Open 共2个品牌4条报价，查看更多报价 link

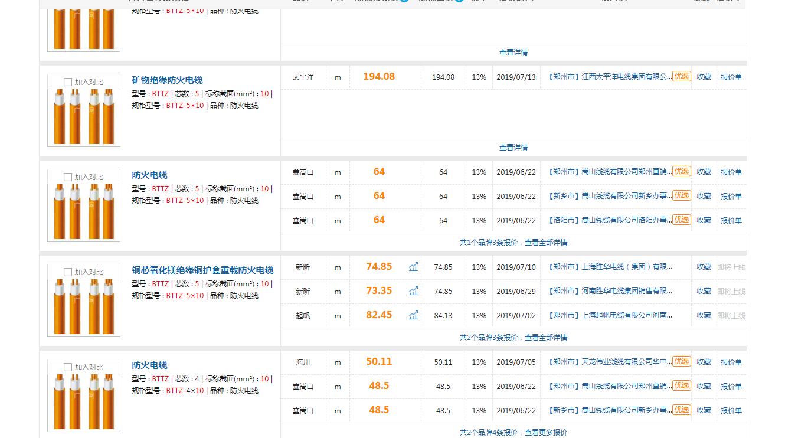coord(513,433)
